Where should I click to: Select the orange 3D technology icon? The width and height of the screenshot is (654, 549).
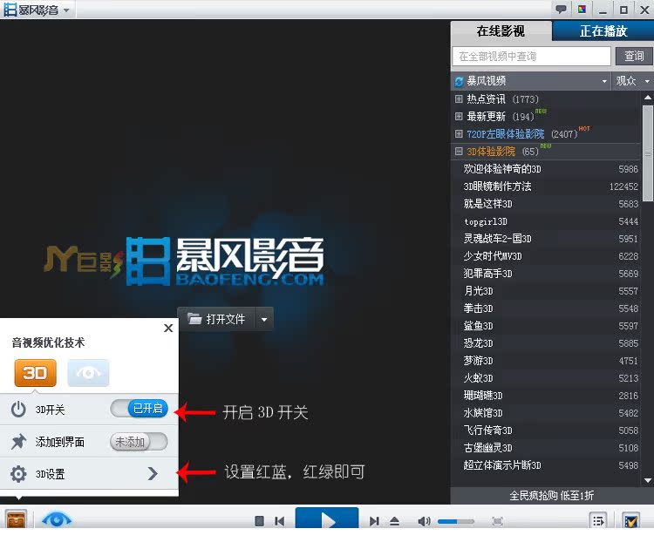coord(35,373)
